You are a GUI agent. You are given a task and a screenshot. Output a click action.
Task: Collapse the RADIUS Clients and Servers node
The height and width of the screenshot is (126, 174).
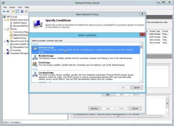point(5,20)
